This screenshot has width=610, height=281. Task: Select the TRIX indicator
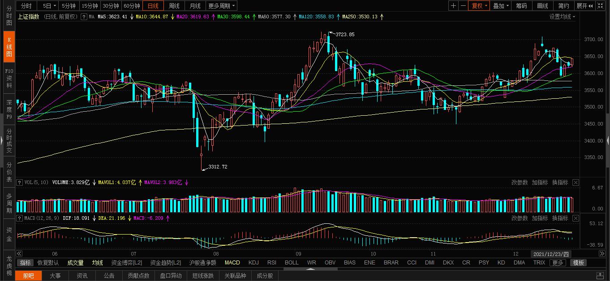[539, 263]
